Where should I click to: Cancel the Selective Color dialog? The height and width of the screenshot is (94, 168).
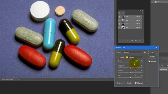[153, 57]
